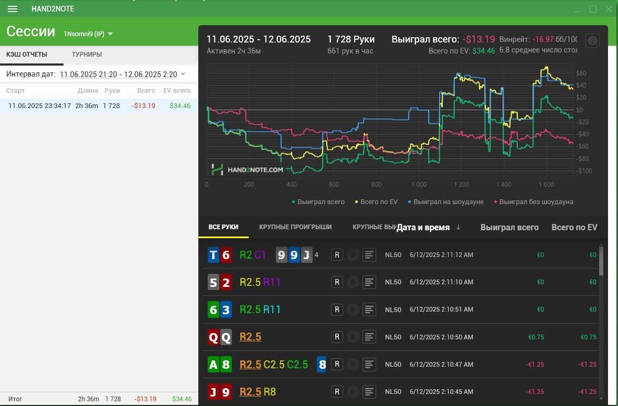Image resolution: width=618 pixels, height=406 pixels.
Task: Click the play button on the 52 hand row
Action: [x=353, y=282]
